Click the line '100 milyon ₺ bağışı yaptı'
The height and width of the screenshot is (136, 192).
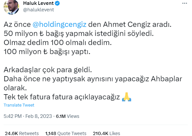(47, 52)
